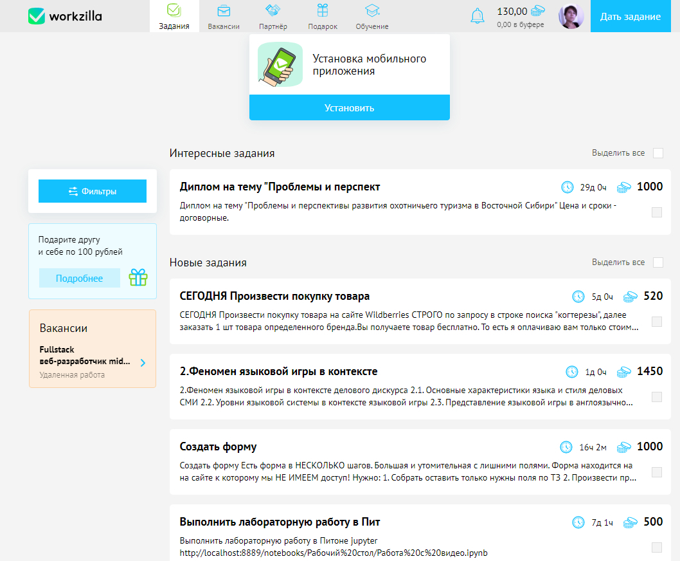Open the Подарок gift section
680x561 pixels.
[x=323, y=16]
